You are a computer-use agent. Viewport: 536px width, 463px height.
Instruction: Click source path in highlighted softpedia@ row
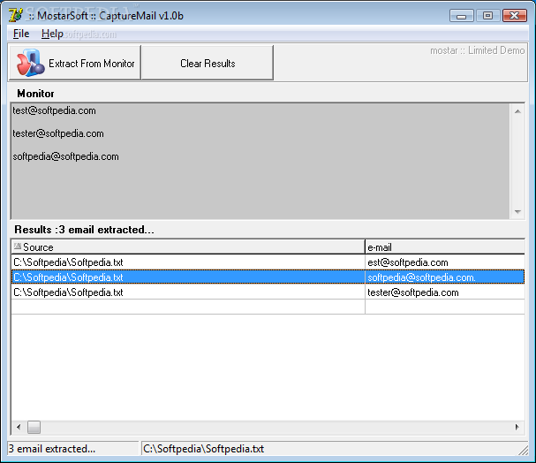pyautogui.click(x=188, y=277)
